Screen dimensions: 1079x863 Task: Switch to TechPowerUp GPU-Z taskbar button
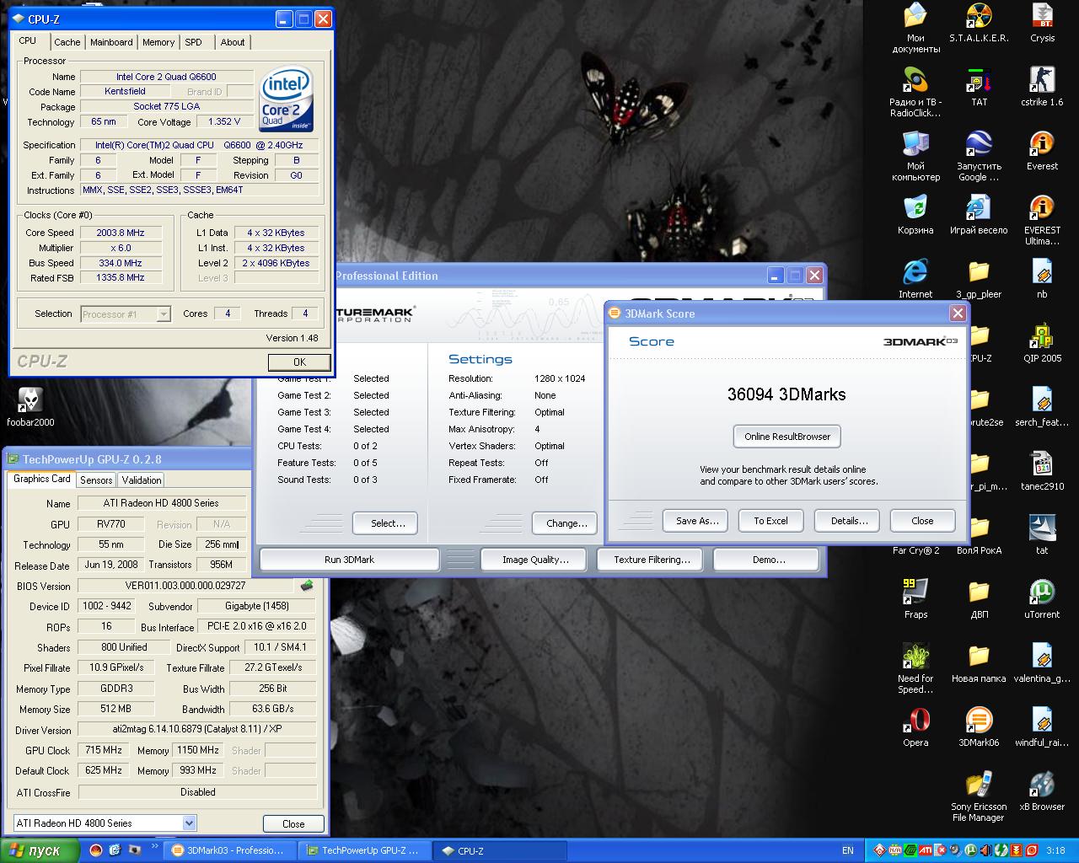pos(367,850)
